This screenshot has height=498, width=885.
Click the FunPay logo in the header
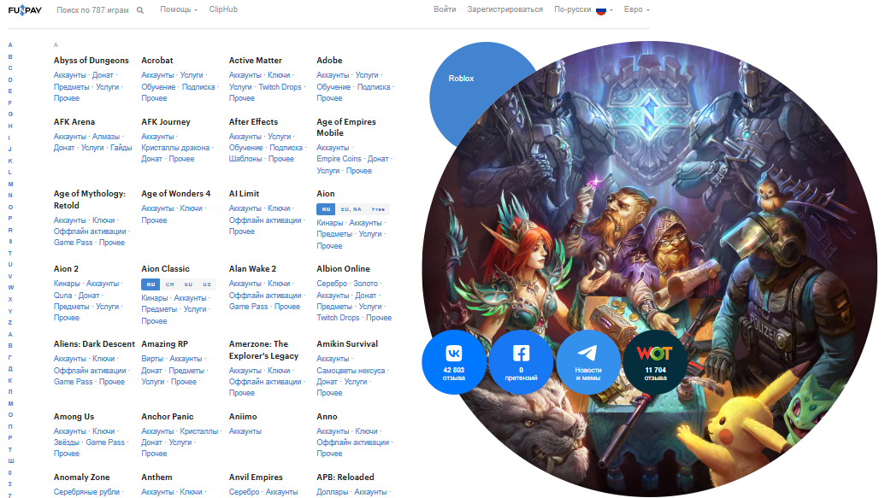26,9
